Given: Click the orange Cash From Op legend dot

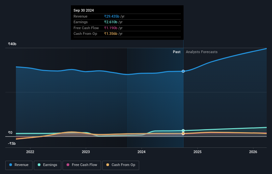Looking at the screenshot, I should coord(108,165).
